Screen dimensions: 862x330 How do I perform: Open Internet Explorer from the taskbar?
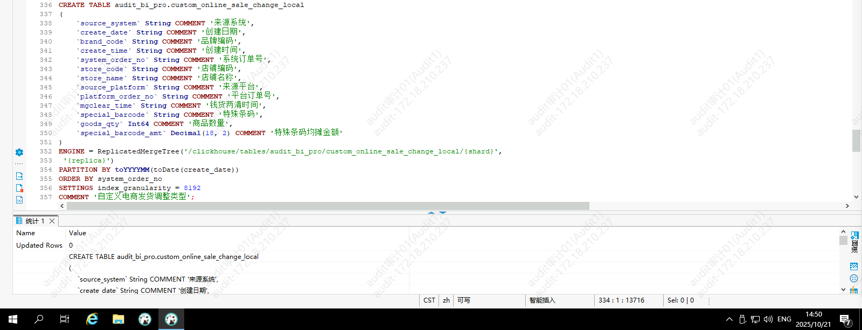point(92,319)
